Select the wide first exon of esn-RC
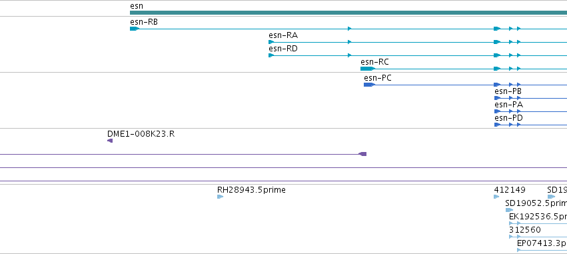567x254 pixels. (368, 69)
